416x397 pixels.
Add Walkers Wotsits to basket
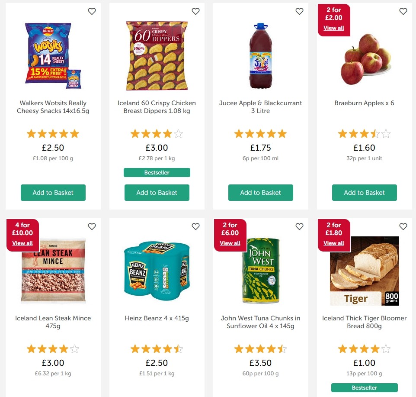pyautogui.click(x=53, y=193)
